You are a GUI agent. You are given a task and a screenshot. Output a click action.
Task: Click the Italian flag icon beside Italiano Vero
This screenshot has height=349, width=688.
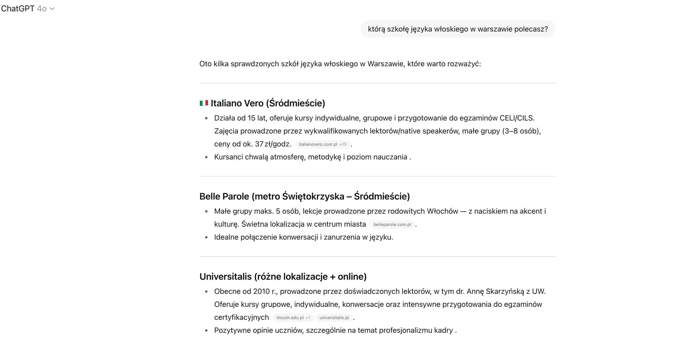(x=204, y=103)
